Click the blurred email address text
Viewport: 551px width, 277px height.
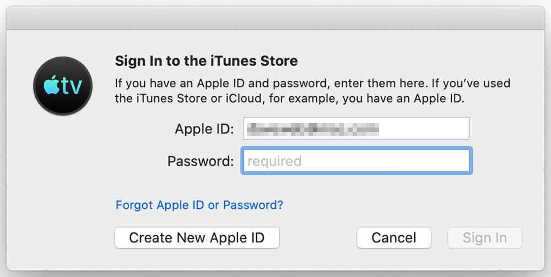coord(313,129)
